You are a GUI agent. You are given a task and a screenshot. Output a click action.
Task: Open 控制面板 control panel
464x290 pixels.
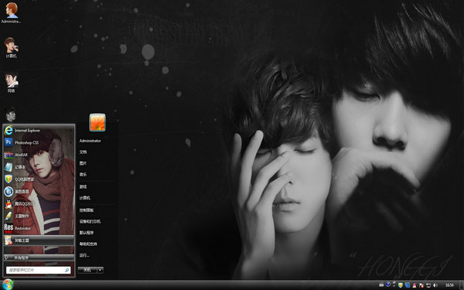(x=87, y=210)
